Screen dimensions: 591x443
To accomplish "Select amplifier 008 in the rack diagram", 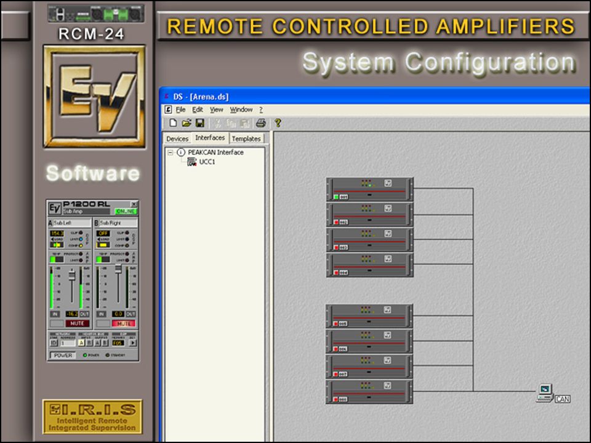I will pos(369,392).
